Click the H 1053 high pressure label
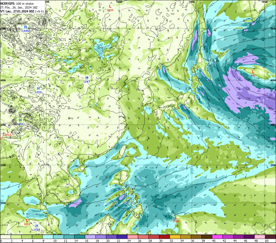 pyautogui.click(x=38, y=90)
